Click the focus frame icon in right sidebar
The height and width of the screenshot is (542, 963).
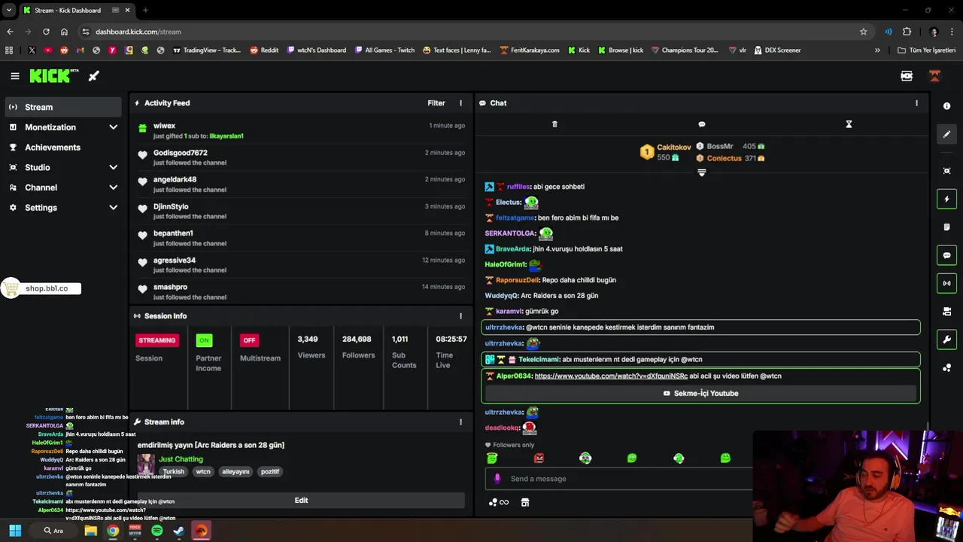point(947,171)
